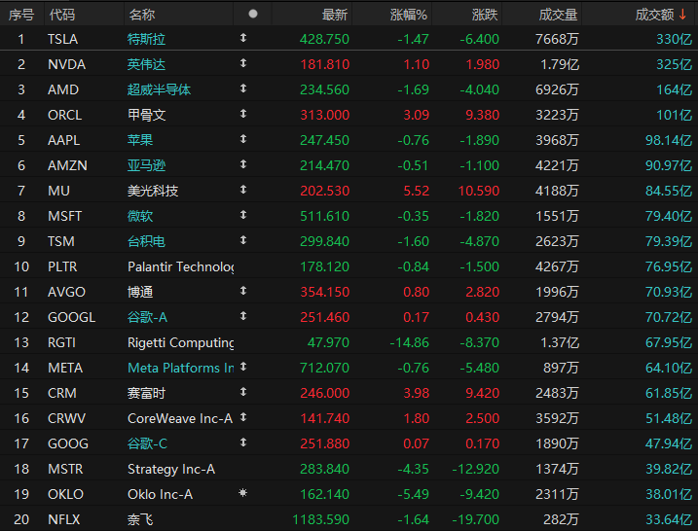Click TSLA latest price 428.750

[324, 39]
